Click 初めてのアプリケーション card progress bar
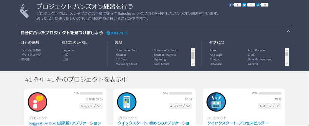 pos(181,94)
